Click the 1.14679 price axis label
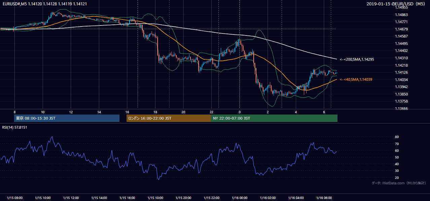Screen dimensions: 430x201 point(401,29)
